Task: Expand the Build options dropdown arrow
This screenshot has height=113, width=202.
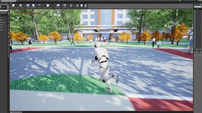Action: 74,6
